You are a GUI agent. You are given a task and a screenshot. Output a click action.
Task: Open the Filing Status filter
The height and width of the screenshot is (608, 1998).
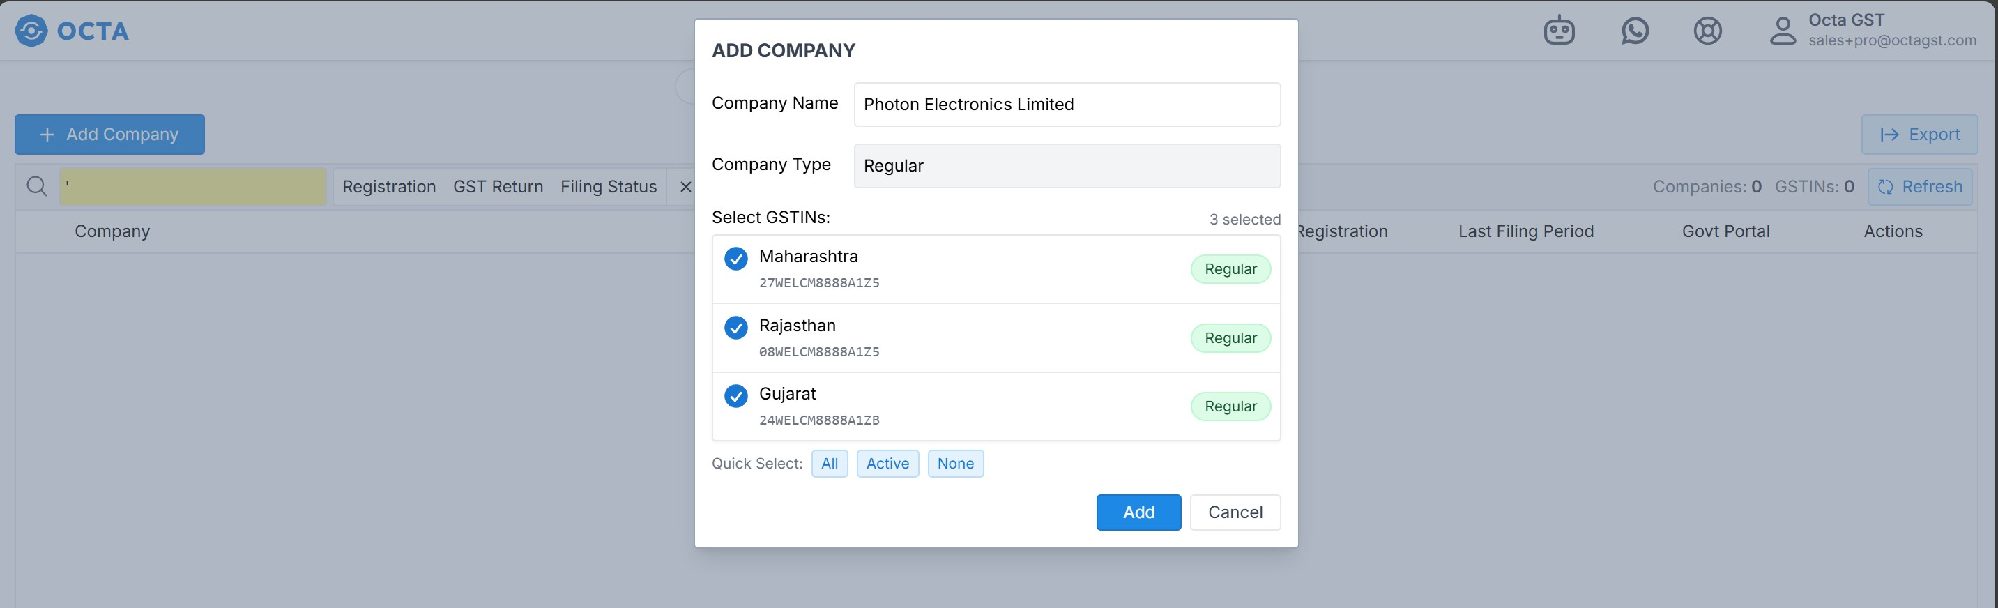coord(608,187)
